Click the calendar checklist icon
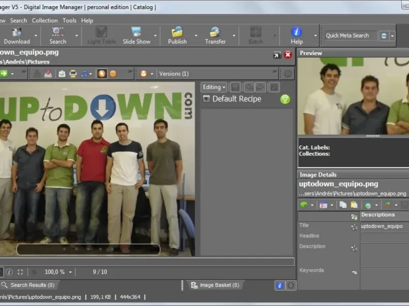This screenshot has width=409, height=306. click(324, 205)
